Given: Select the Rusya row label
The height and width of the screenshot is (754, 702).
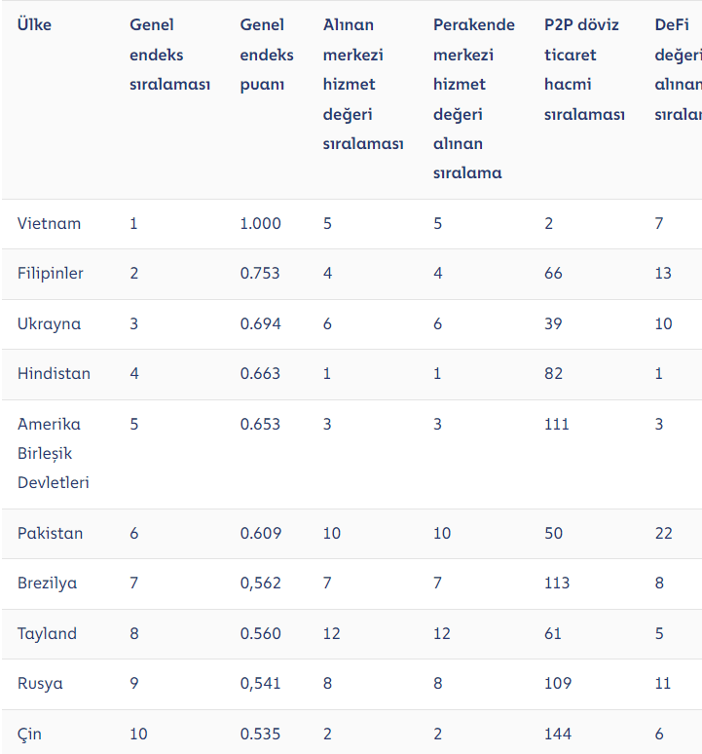Looking at the screenshot, I should [x=40, y=684].
